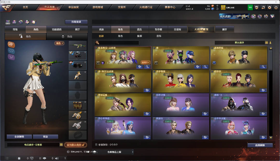
Task: Open gear settings on 初恋灵狐 card
Action: (205, 114)
